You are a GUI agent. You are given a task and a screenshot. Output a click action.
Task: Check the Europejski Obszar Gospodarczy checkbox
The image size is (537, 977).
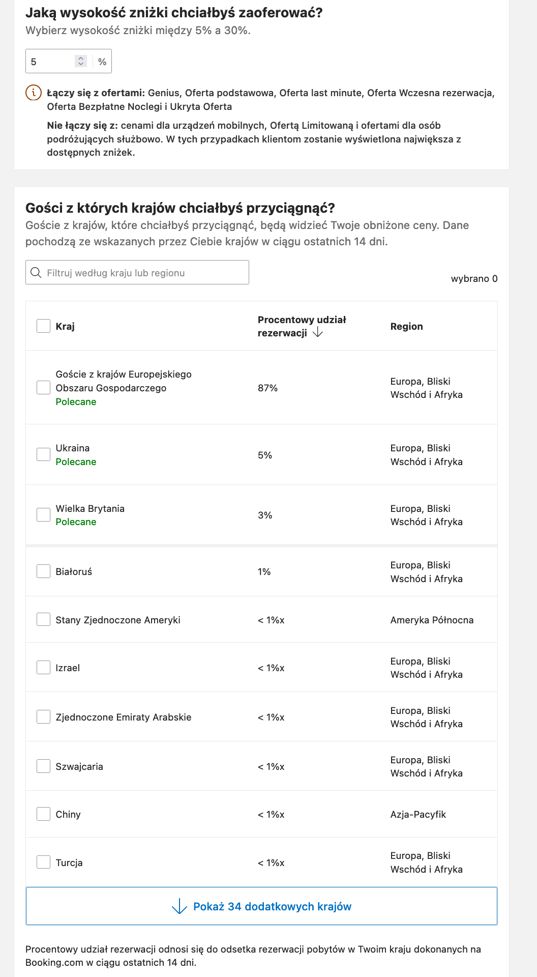coord(43,387)
